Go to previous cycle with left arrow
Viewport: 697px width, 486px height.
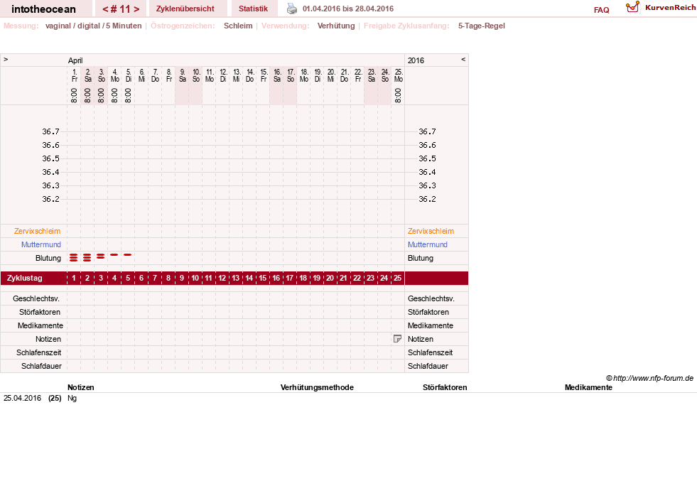point(105,9)
